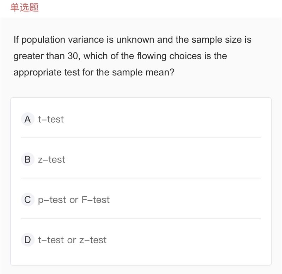The height and width of the screenshot is (274, 282).
Task: Click the question line starting "If population variance"
Action: coord(133,39)
